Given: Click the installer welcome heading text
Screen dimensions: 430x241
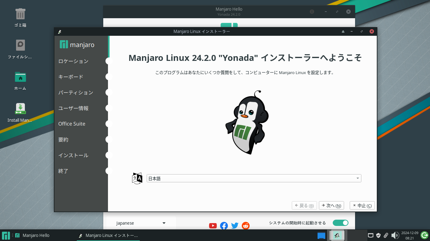Looking at the screenshot, I should (x=245, y=58).
